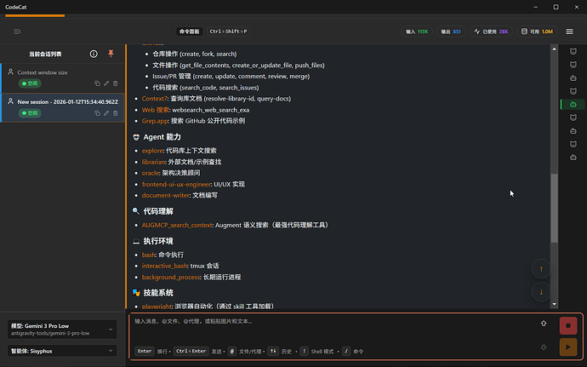Click the Ctrl+Enter key hint for 发送
This screenshot has width=587, height=367.
(x=191, y=352)
